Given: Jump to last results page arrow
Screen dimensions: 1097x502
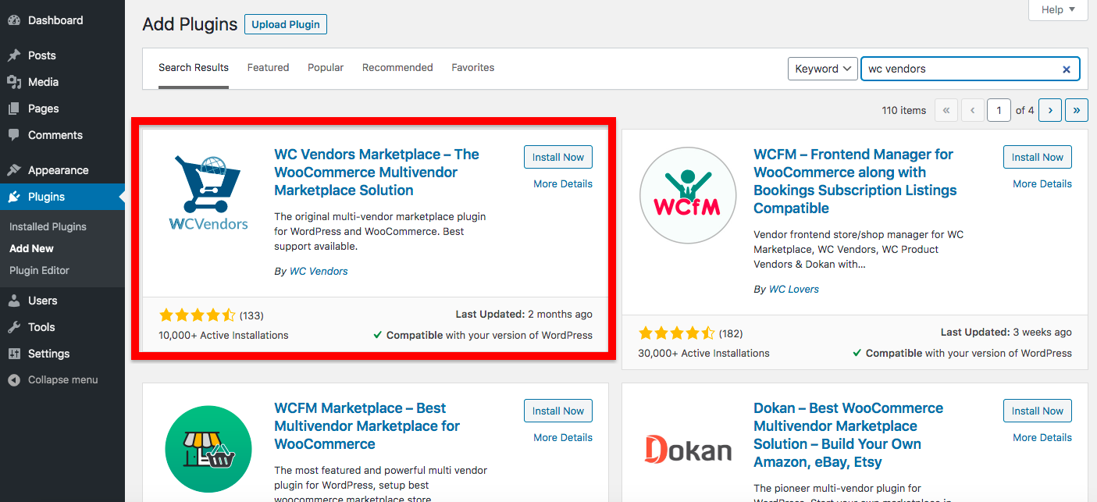Looking at the screenshot, I should [1077, 110].
